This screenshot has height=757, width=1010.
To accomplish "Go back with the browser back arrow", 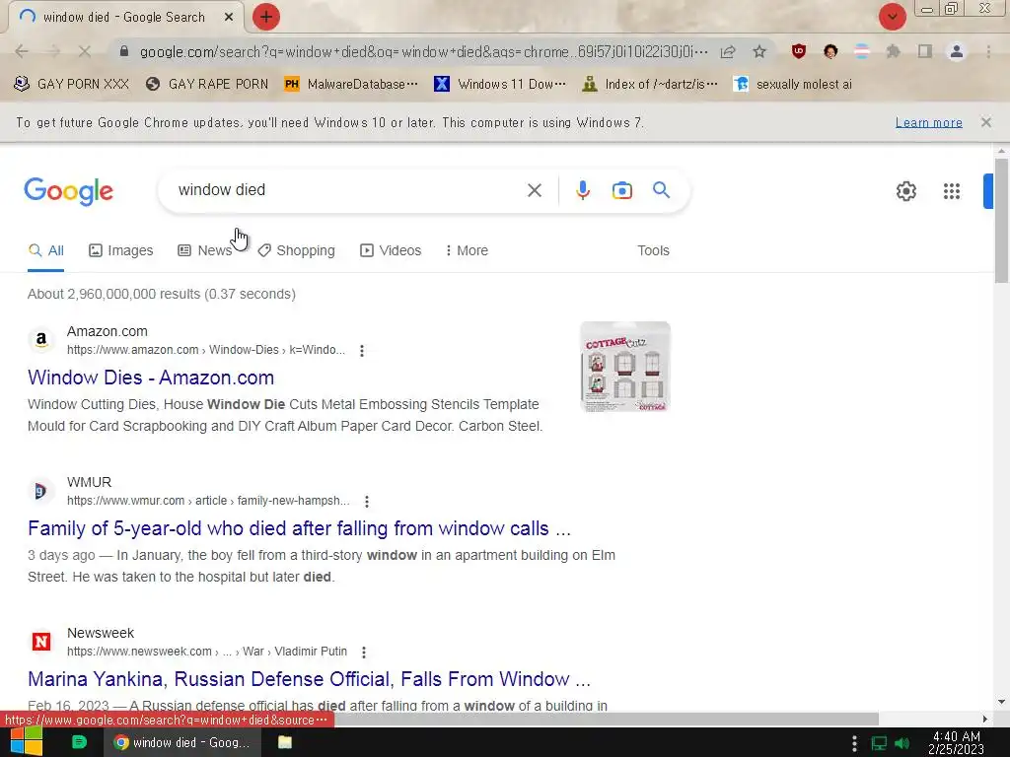I will pos(22,51).
